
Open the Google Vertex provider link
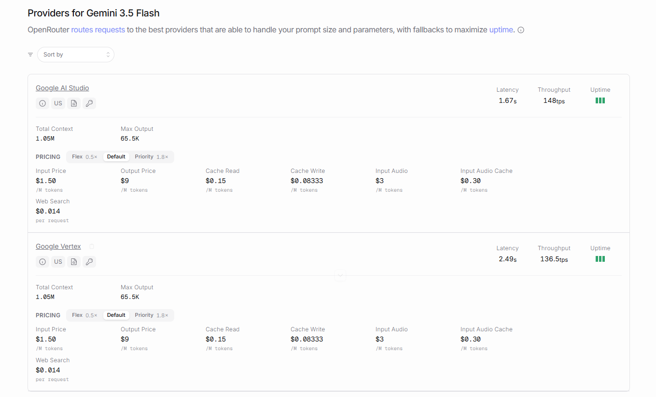coord(58,246)
